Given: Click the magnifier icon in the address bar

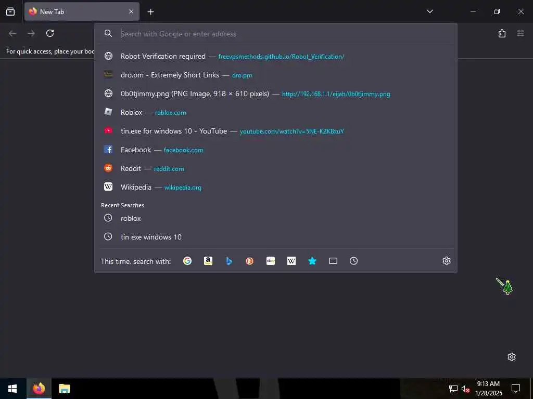Looking at the screenshot, I should pos(108,33).
